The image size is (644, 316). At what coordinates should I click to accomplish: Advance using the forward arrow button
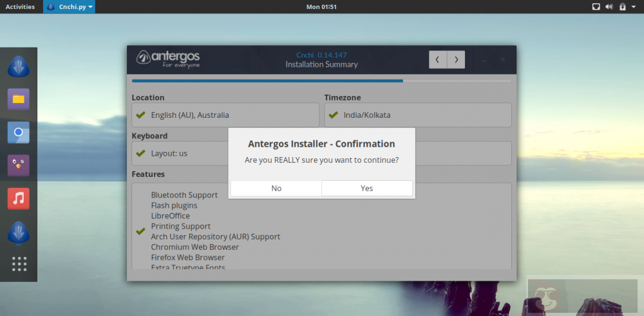(456, 60)
